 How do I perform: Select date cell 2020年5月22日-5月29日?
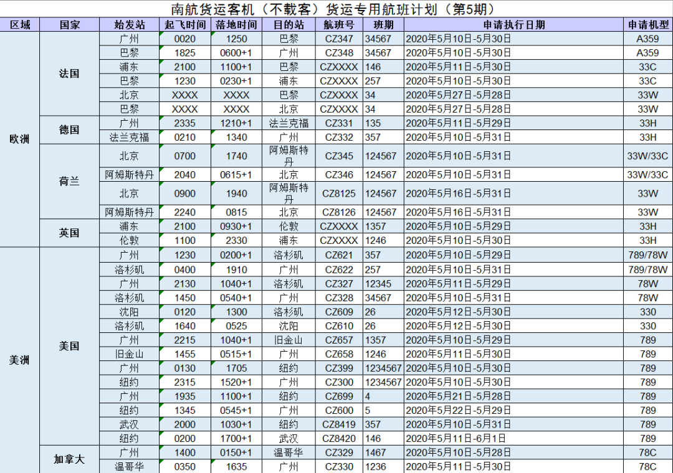point(513,410)
